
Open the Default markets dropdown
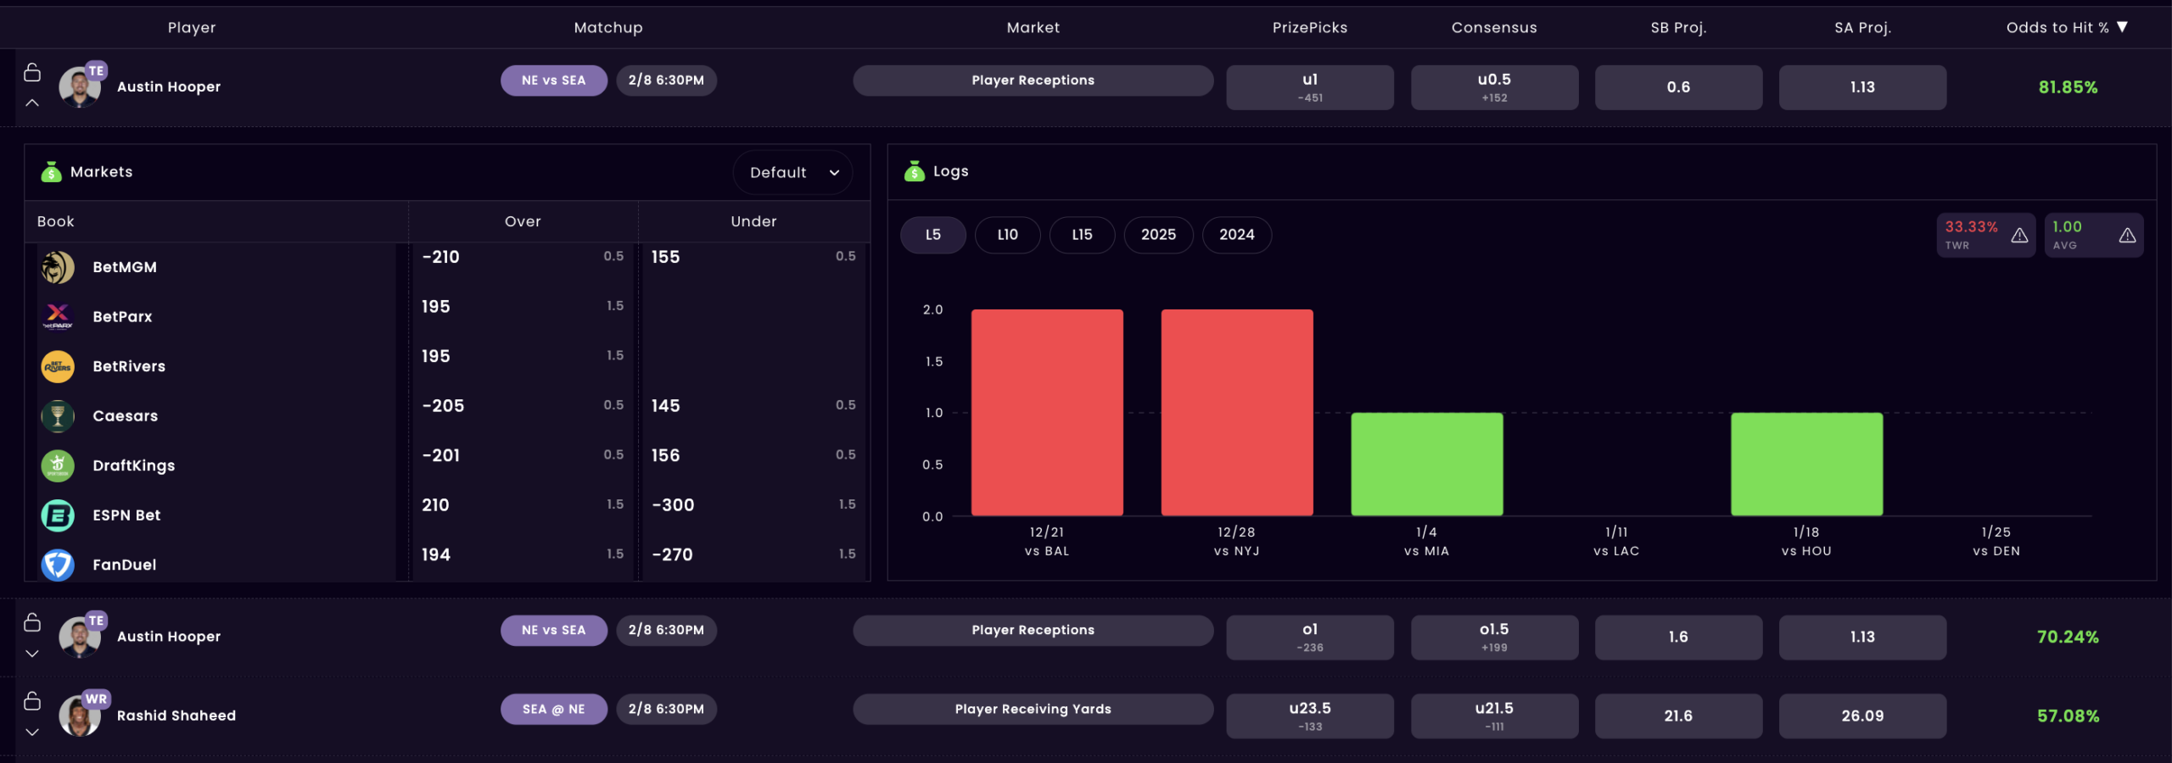click(792, 173)
